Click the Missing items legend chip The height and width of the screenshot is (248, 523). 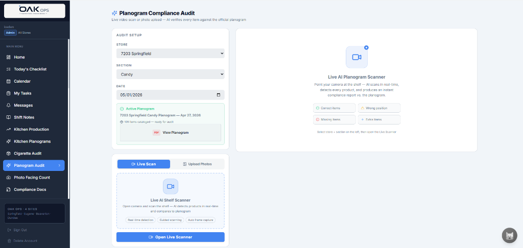(334, 119)
